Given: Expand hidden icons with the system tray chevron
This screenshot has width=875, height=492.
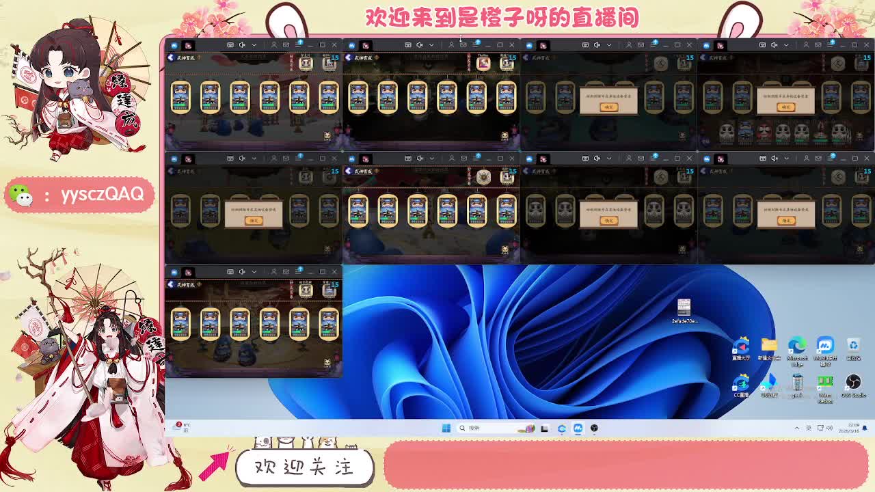Looking at the screenshot, I should pyautogui.click(x=797, y=428).
